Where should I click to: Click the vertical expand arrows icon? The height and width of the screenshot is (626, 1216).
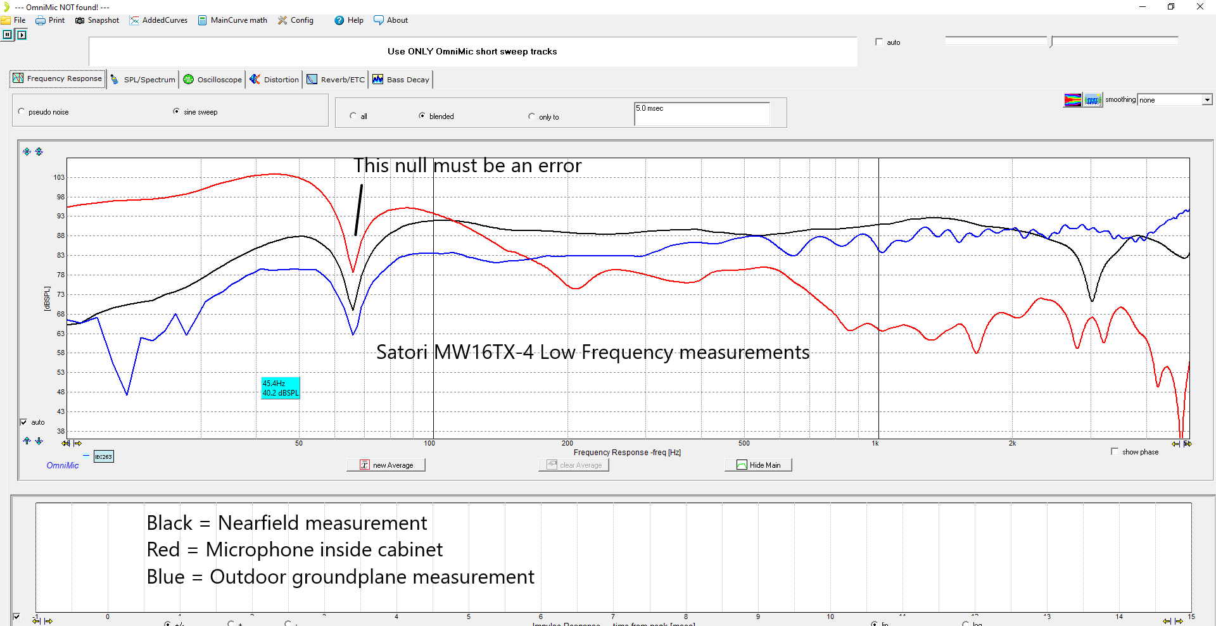pyautogui.click(x=27, y=152)
